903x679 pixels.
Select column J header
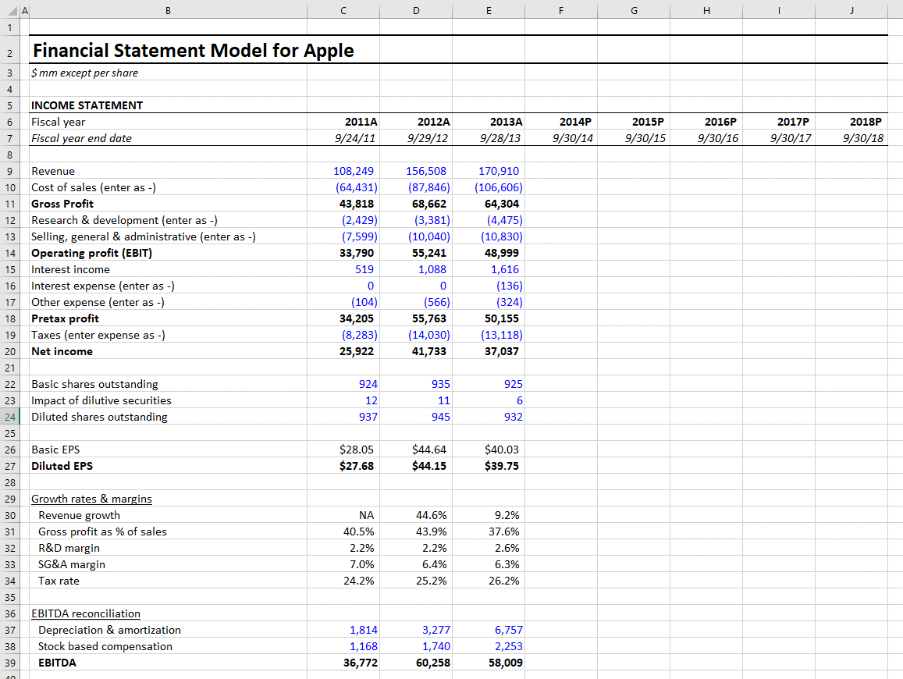[851, 10]
